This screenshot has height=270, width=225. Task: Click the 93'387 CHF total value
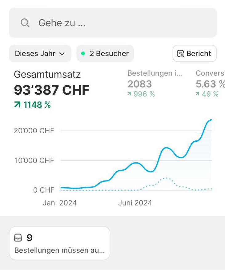[x=51, y=90]
